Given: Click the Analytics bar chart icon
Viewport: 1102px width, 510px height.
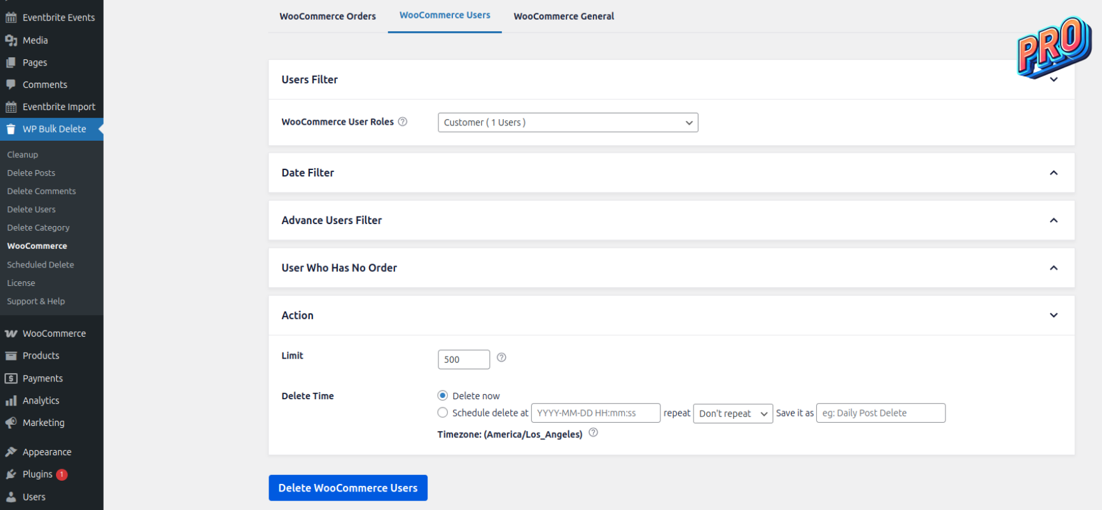Looking at the screenshot, I should coord(11,400).
